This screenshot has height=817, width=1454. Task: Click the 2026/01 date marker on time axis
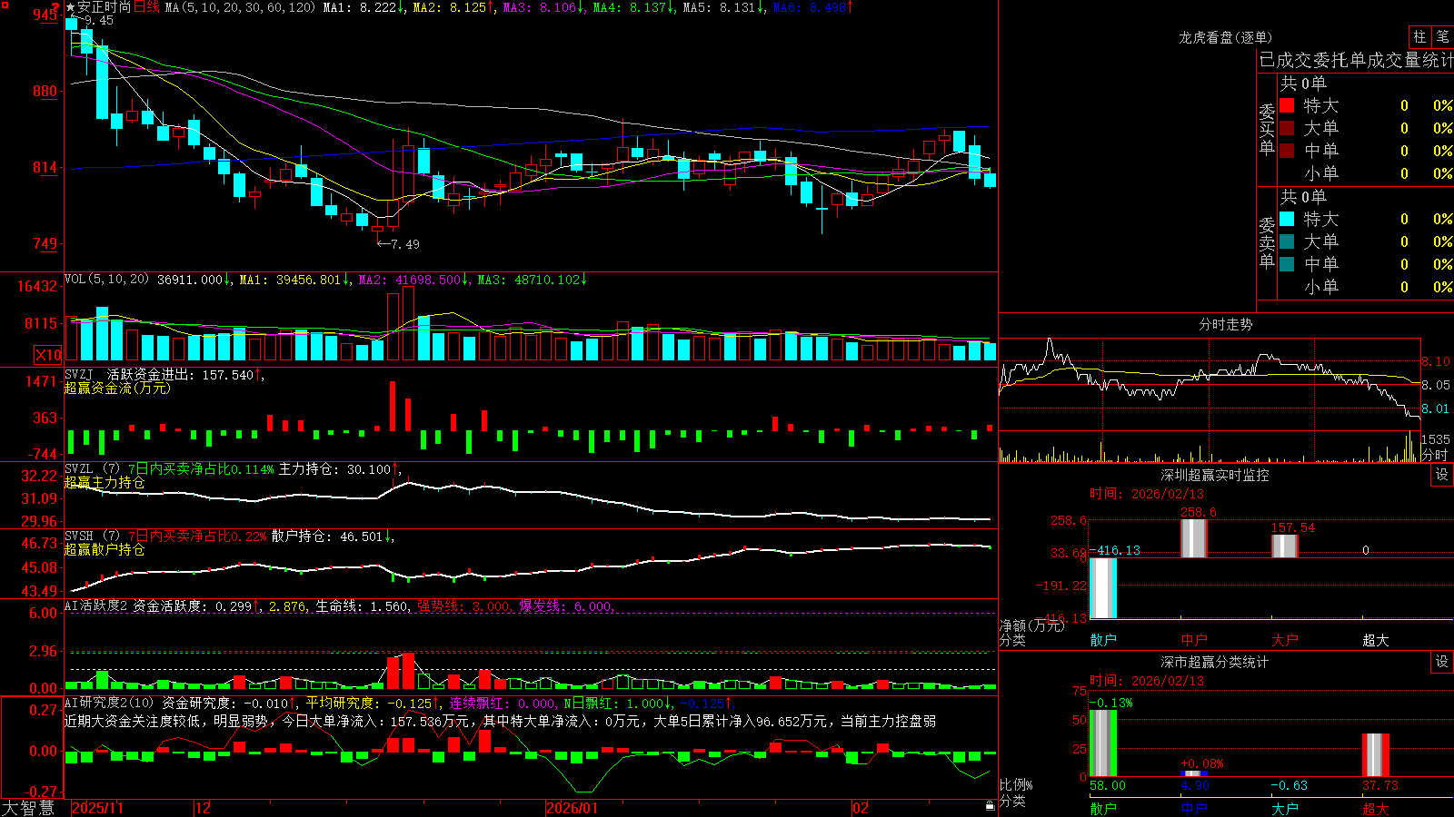pos(573,808)
